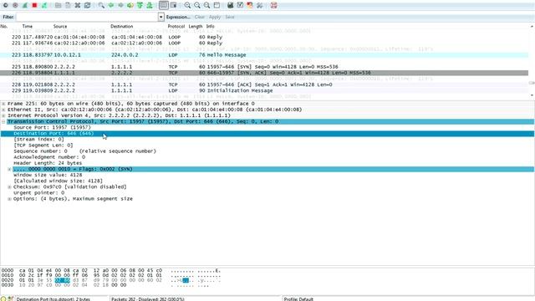Edit display filters icon
This screenshot has width=535, height=301.
point(240,6)
